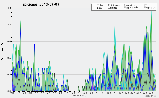Select the 'Registros' legend entry
This screenshot has height=98, width=159.
(150, 8)
